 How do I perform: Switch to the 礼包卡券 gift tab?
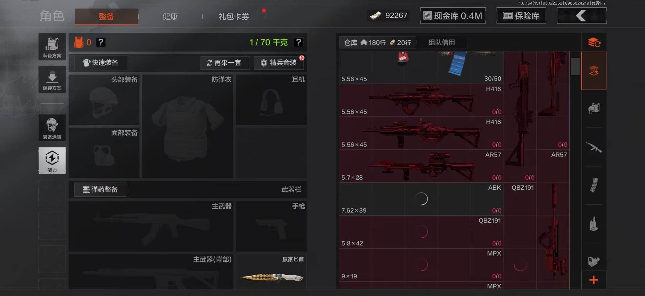point(234,16)
